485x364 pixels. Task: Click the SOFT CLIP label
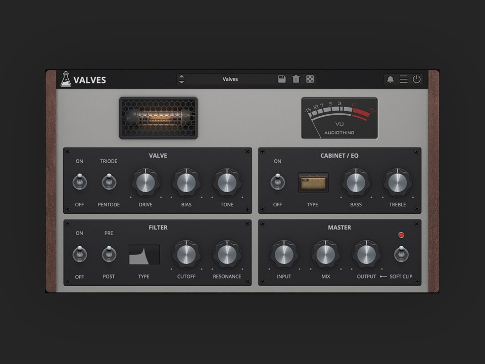coord(401,277)
